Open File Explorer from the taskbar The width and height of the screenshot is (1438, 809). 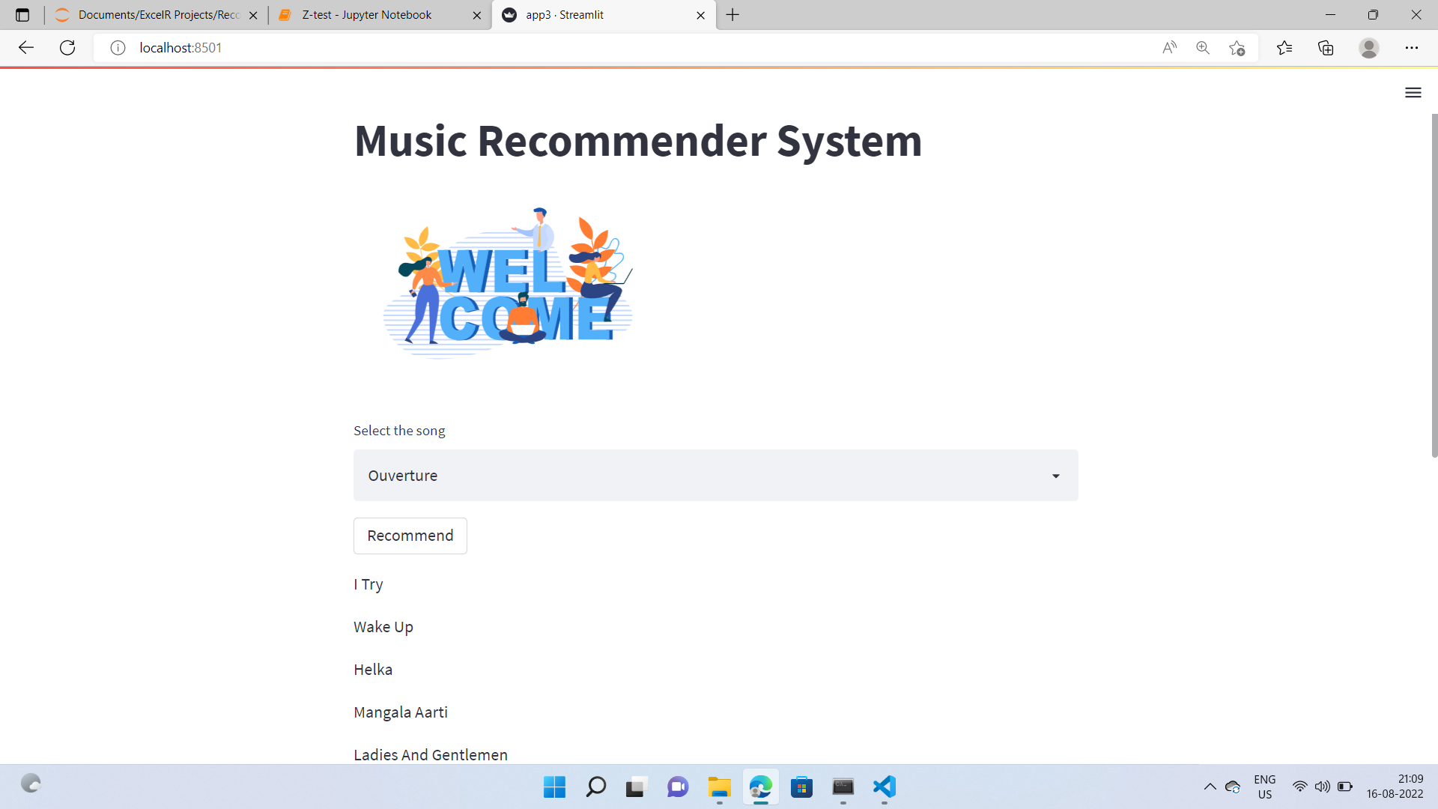(719, 787)
